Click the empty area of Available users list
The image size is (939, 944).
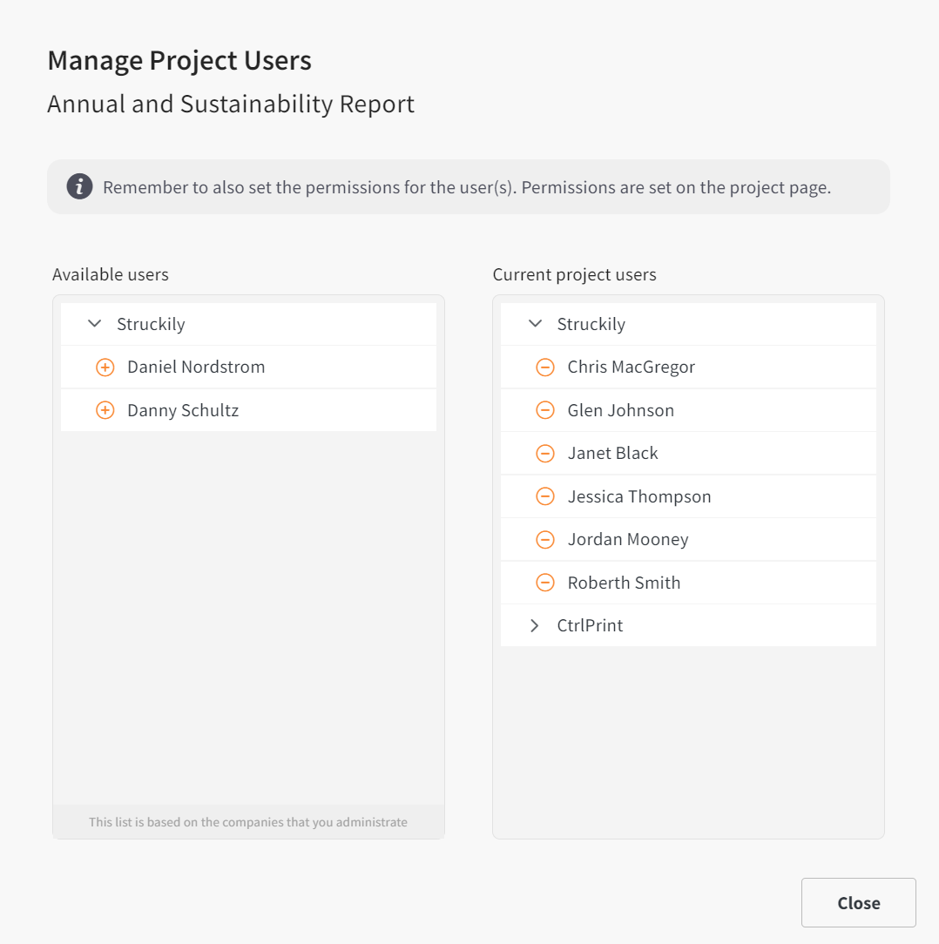(248, 617)
